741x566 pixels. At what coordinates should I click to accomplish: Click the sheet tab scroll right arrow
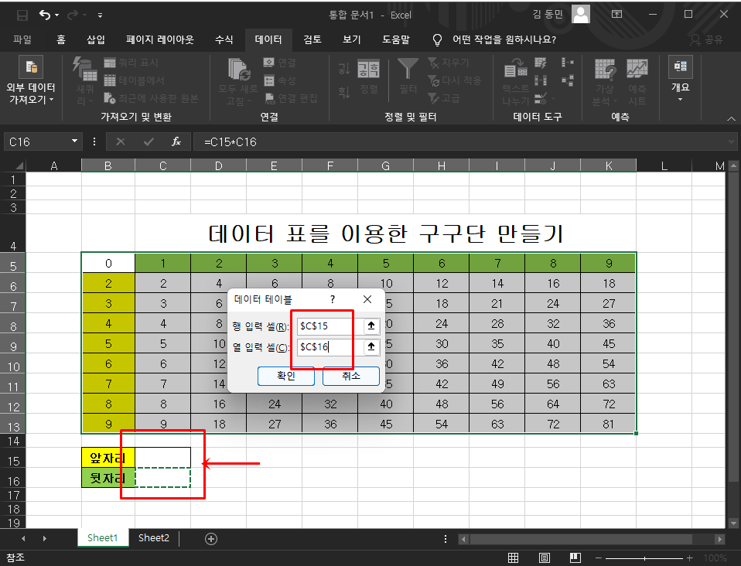coord(45,539)
